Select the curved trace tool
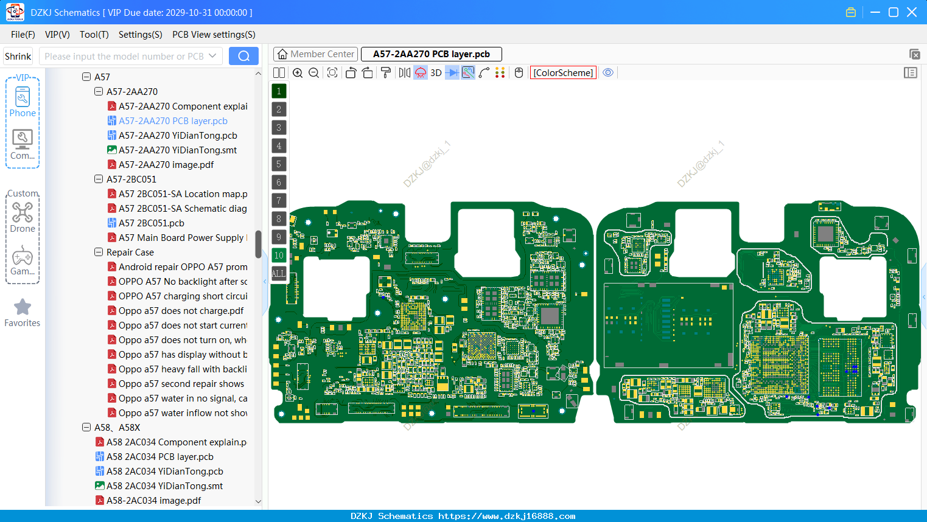The width and height of the screenshot is (927, 522). click(x=484, y=73)
